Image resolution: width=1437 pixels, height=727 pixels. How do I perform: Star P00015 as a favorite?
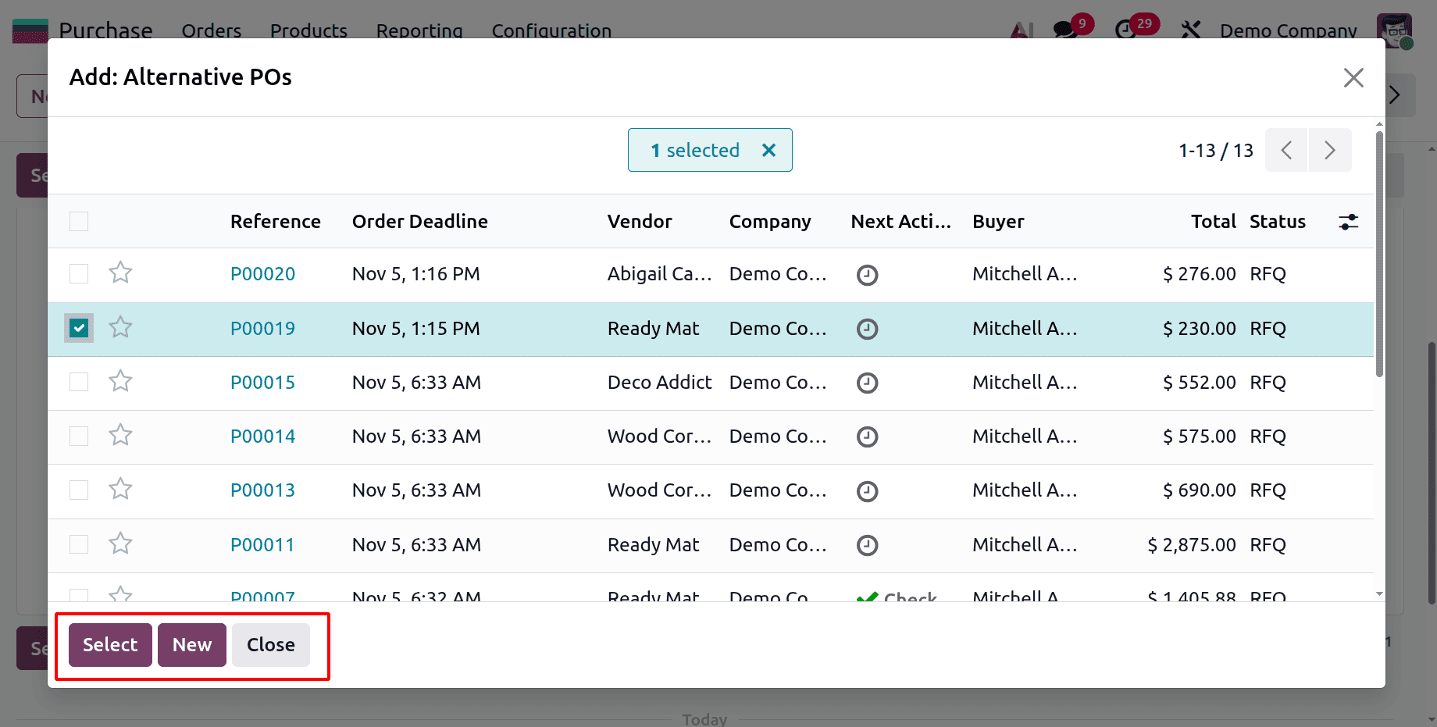pyautogui.click(x=120, y=381)
